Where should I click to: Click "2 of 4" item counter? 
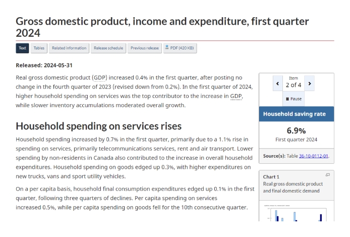tap(294, 85)
